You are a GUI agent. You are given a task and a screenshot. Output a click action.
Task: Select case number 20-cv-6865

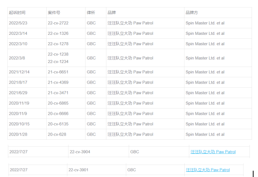click(58, 103)
